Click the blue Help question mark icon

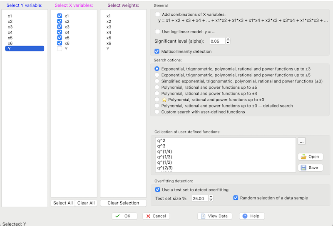[x=245, y=216]
